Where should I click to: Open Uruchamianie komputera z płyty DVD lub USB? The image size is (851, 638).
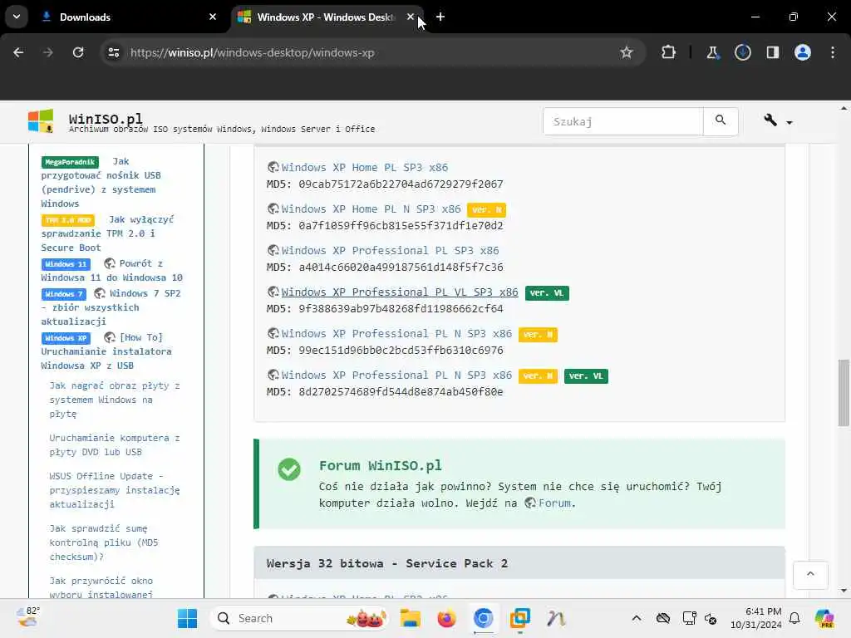click(x=115, y=445)
